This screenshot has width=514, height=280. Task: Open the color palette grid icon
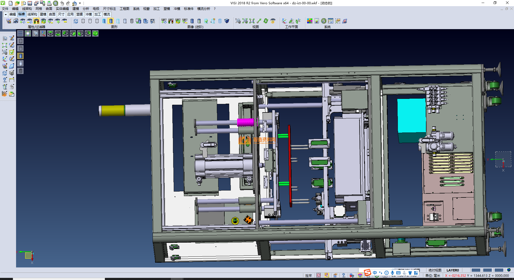pos(310,21)
